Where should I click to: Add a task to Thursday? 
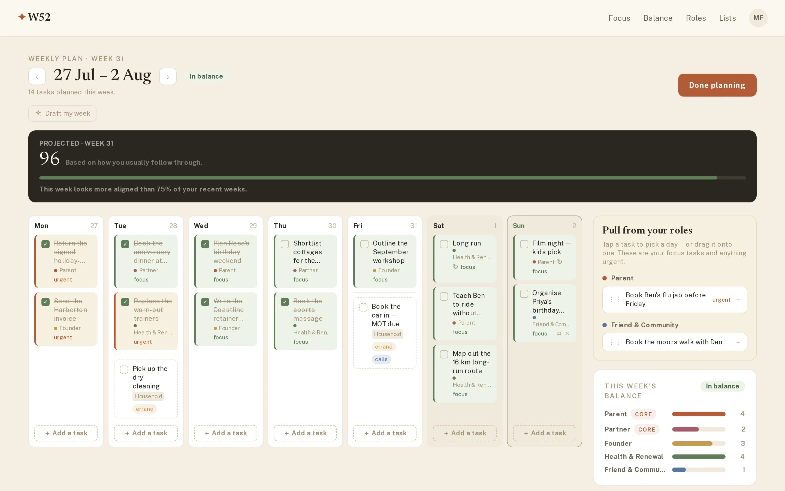tap(305, 433)
